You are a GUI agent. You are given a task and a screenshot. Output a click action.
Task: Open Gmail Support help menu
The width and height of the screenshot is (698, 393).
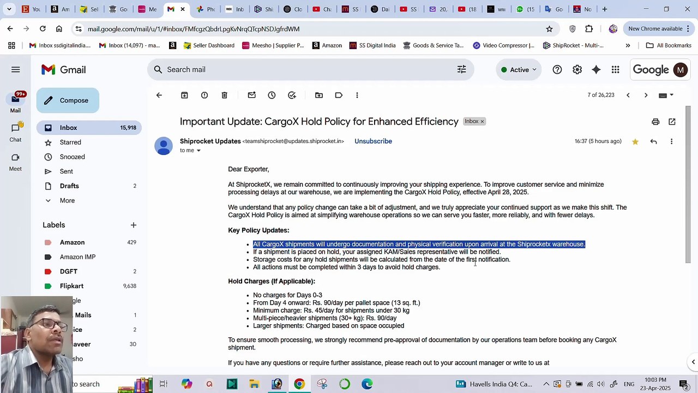pos(557,69)
